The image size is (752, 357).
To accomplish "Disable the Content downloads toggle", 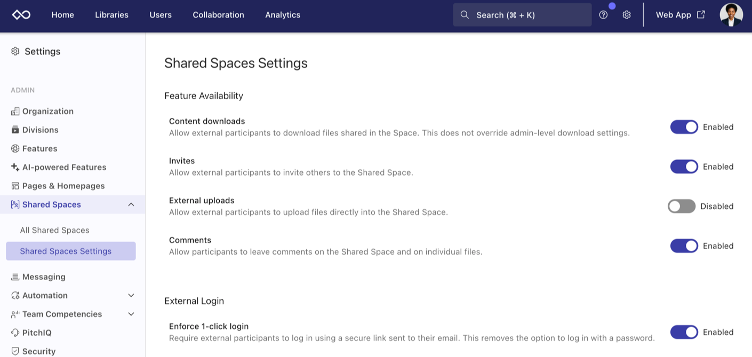I will tap(684, 127).
